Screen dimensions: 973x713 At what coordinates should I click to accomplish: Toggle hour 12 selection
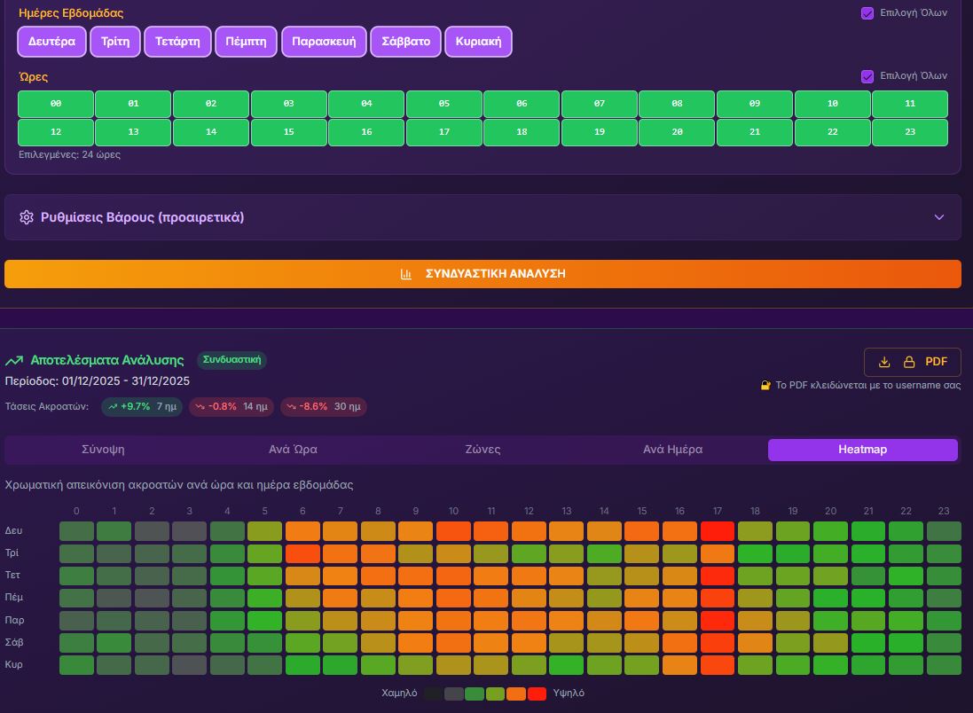pyautogui.click(x=56, y=132)
